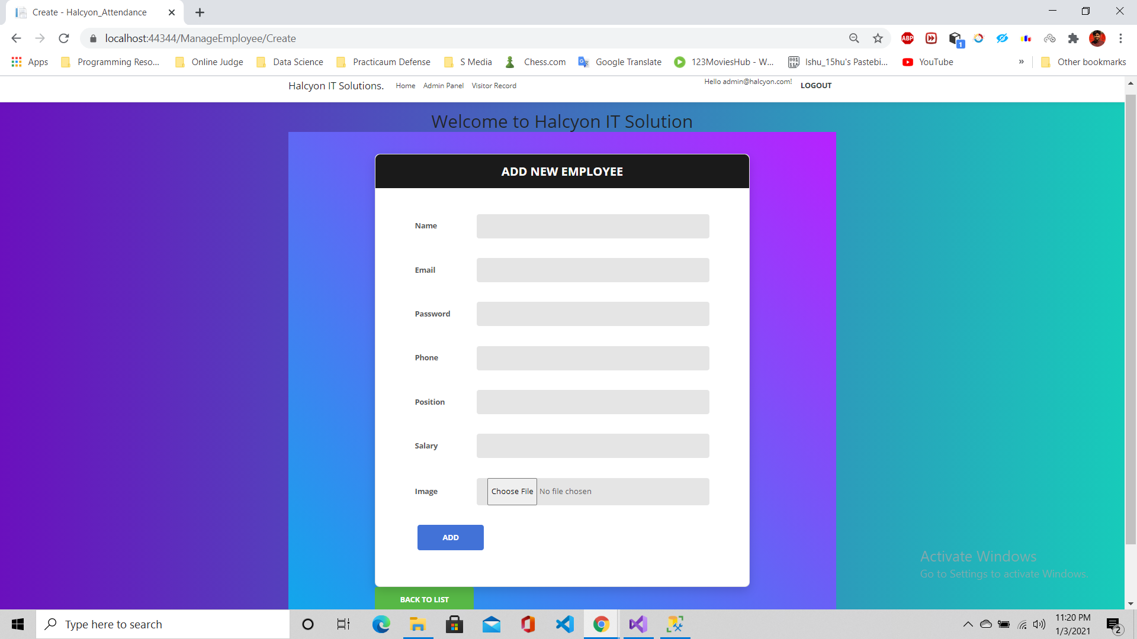The image size is (1137, 639).
Task: Click the LOGOUT link
Action: [x=815, y=86]
